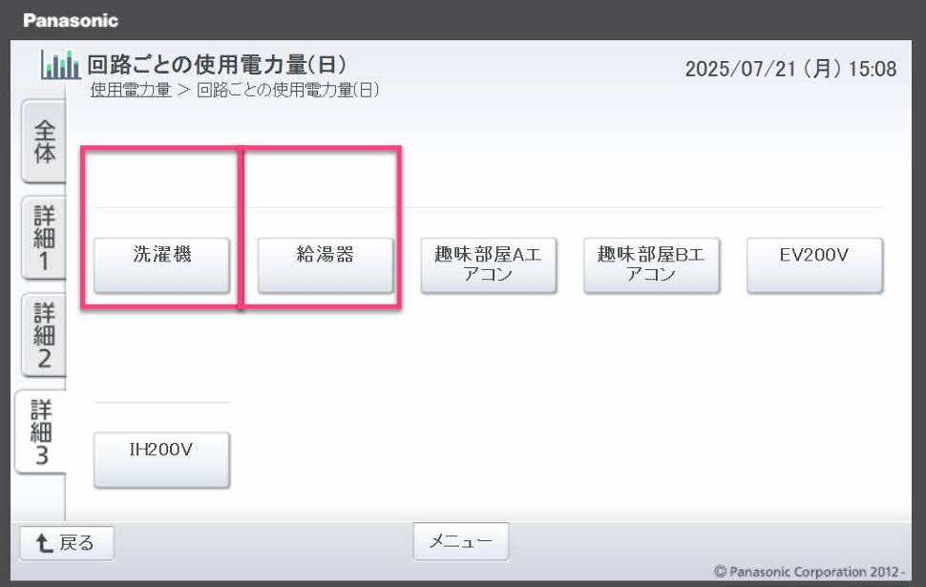Image resolution: width=926 pixels, height=587 pixels.
Task: Click the Panasonic logo in top bar
Action: pyautogui.click(x=71, y=21)
